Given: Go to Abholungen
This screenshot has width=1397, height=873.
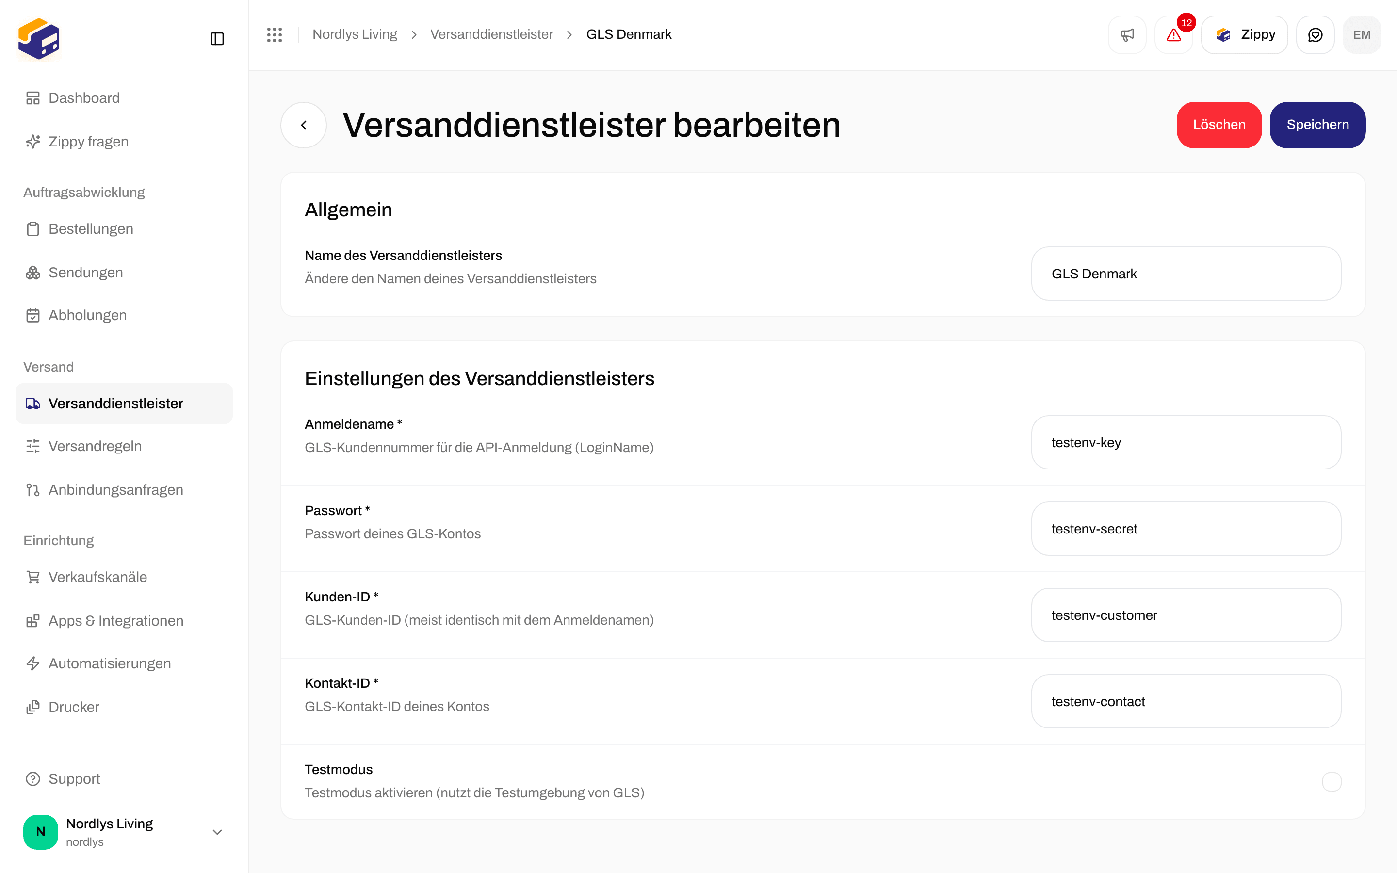Looking at the screenshot, I should 124,315.
